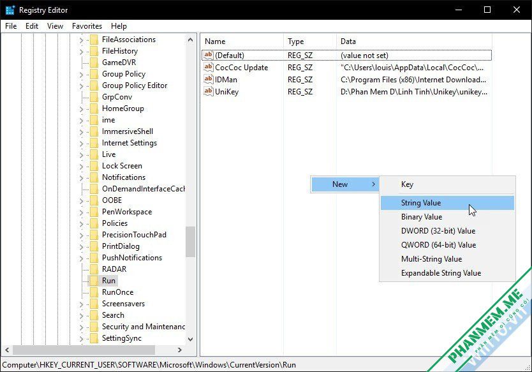The height and width of the screenshot is (372, 532).
Task: Choose Expandable String Value
Action: click(x=447, y=273)
